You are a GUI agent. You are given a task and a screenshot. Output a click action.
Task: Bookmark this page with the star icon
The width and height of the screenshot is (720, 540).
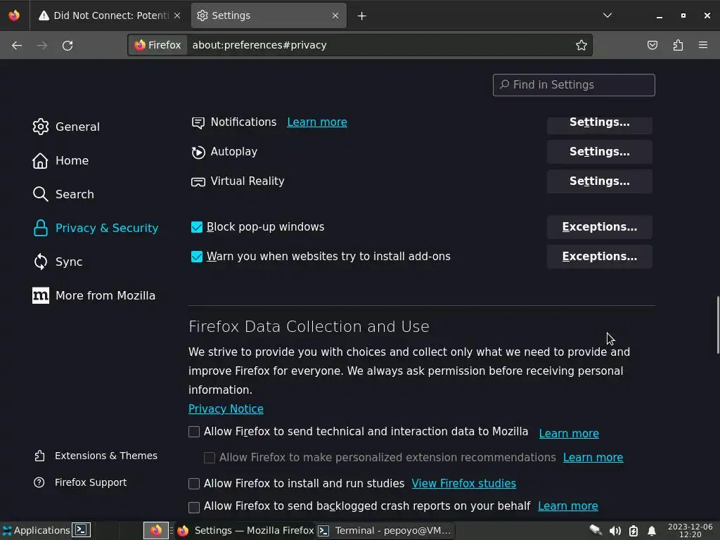pos(581,45)
